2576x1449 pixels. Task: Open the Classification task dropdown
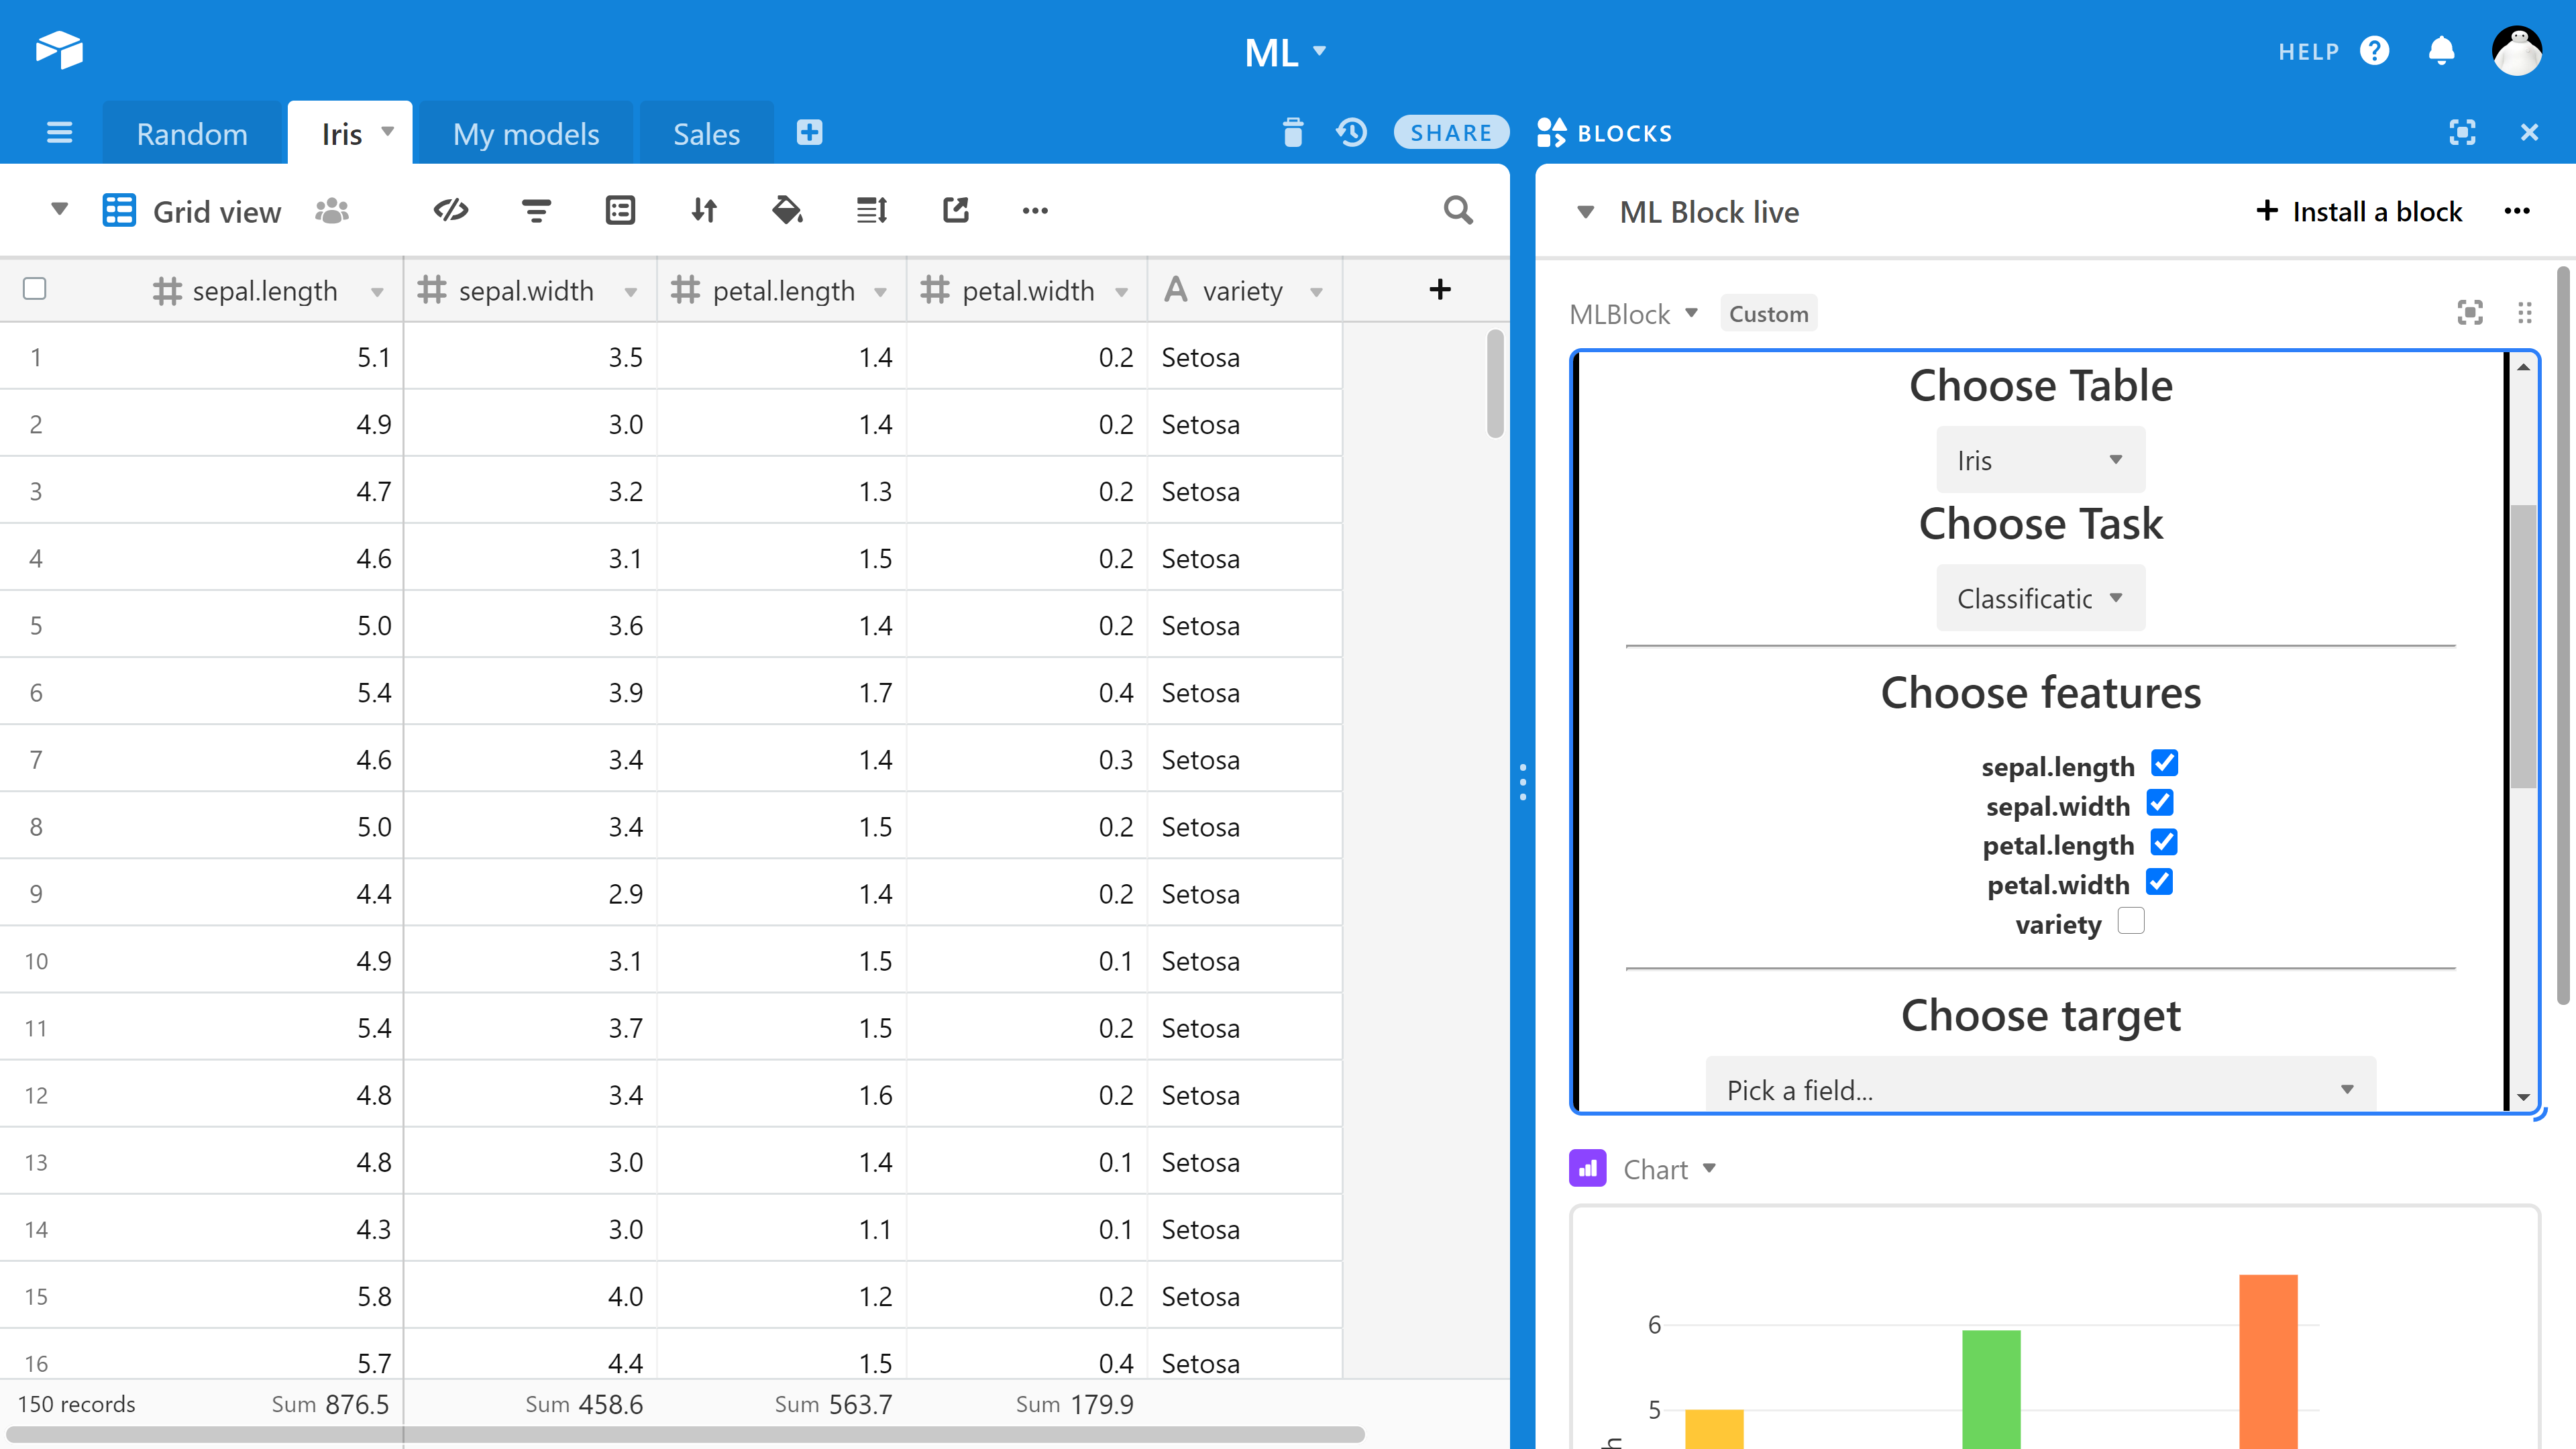coord(2040,598)
